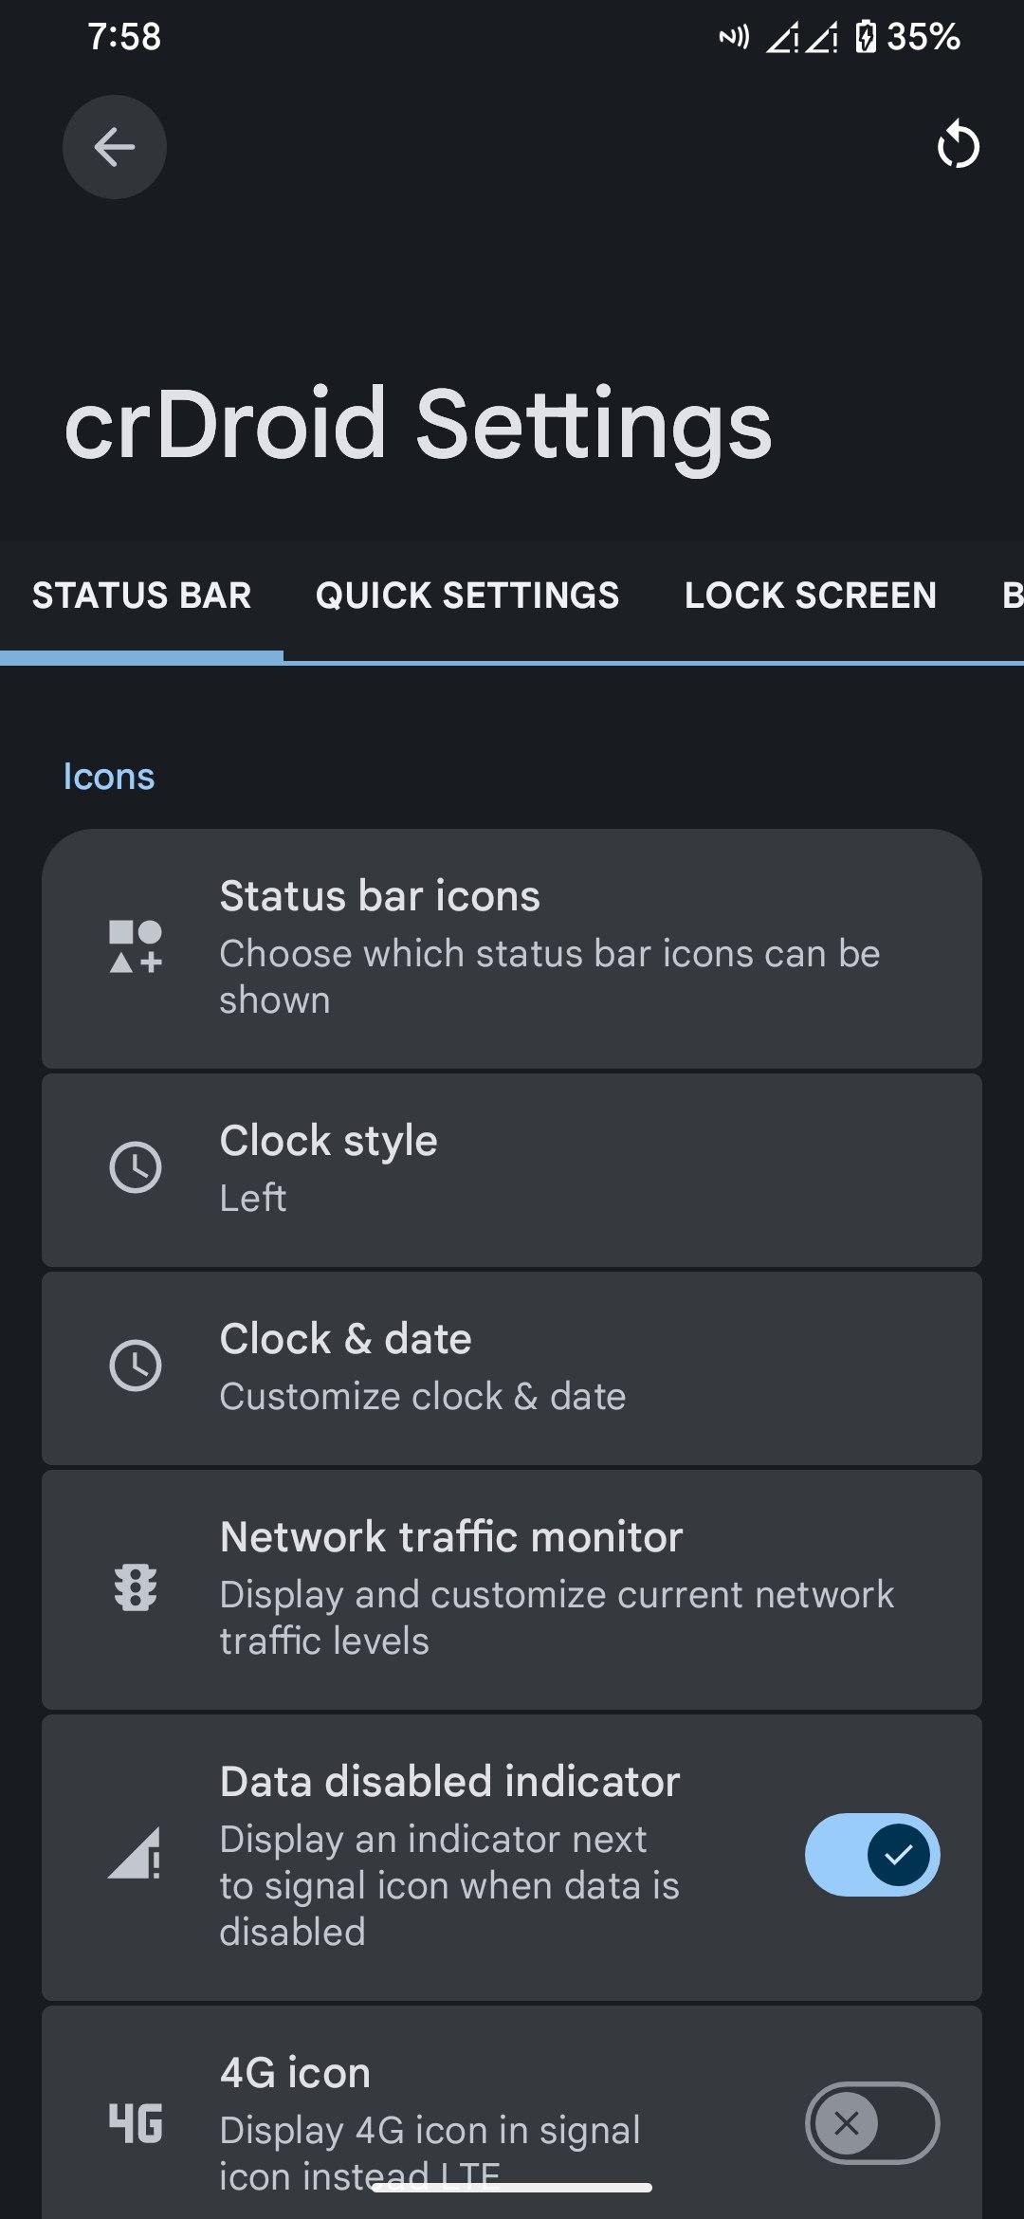1024x2219 pixels.
Task: Open Clock & date customization
Action: click(x=512, y=1367)
